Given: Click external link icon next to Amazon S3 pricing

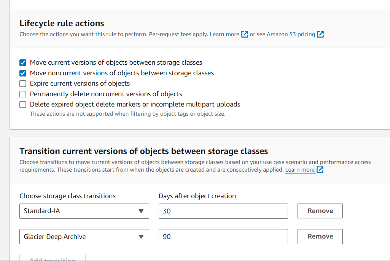Looking at the screenshot, I should pyautogui.click(x=320, y=34).
